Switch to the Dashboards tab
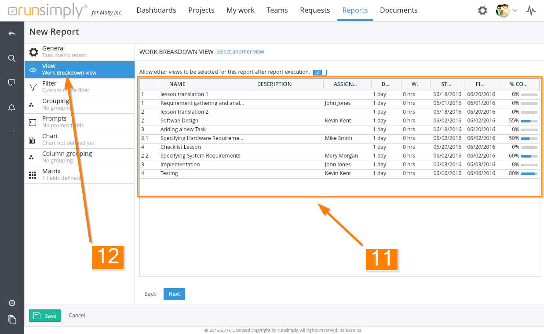Image resolution: width=544 pixels, height=334 pixels. (156, 10)
